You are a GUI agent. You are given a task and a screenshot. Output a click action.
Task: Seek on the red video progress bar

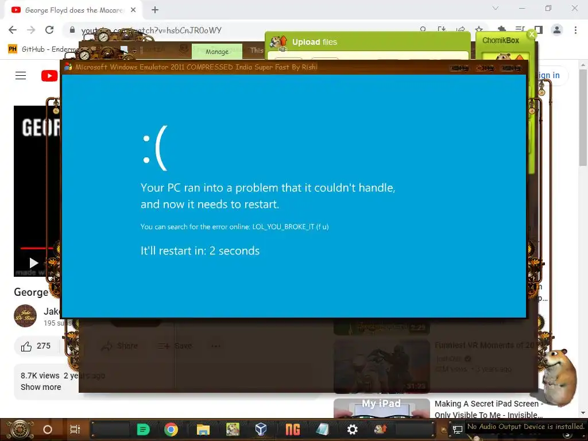(x=37, y=248)
